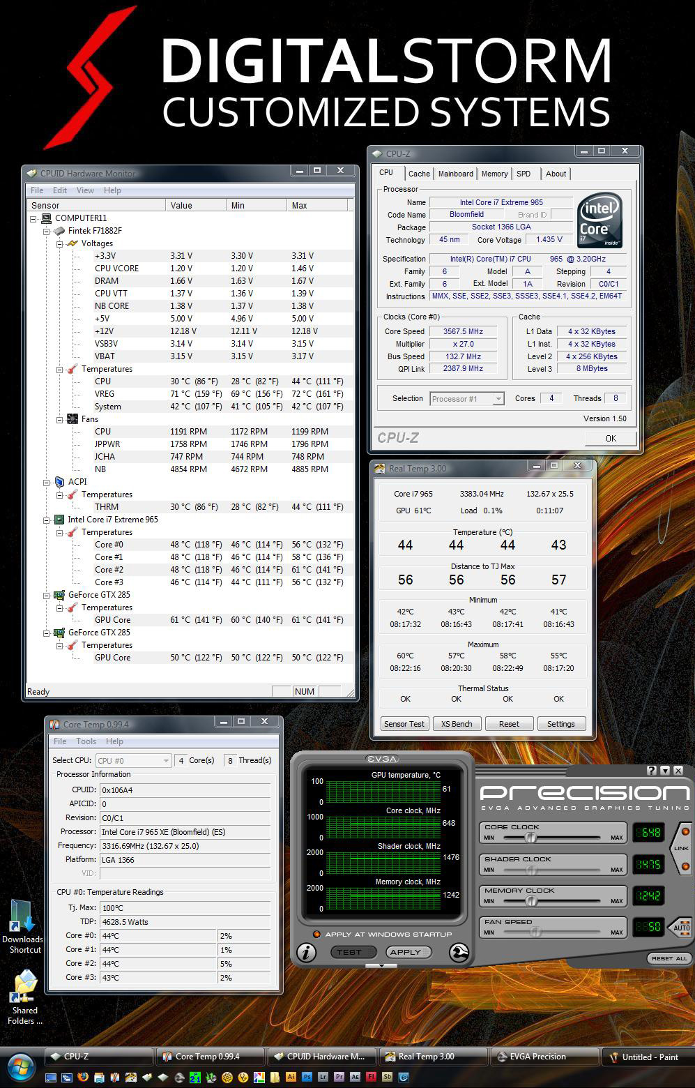Open the Downloads Shortcut desktop icon

(23, 927)
